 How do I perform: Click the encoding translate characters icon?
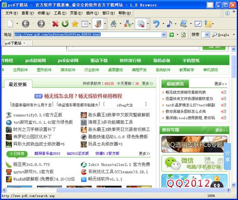[127, 24]
